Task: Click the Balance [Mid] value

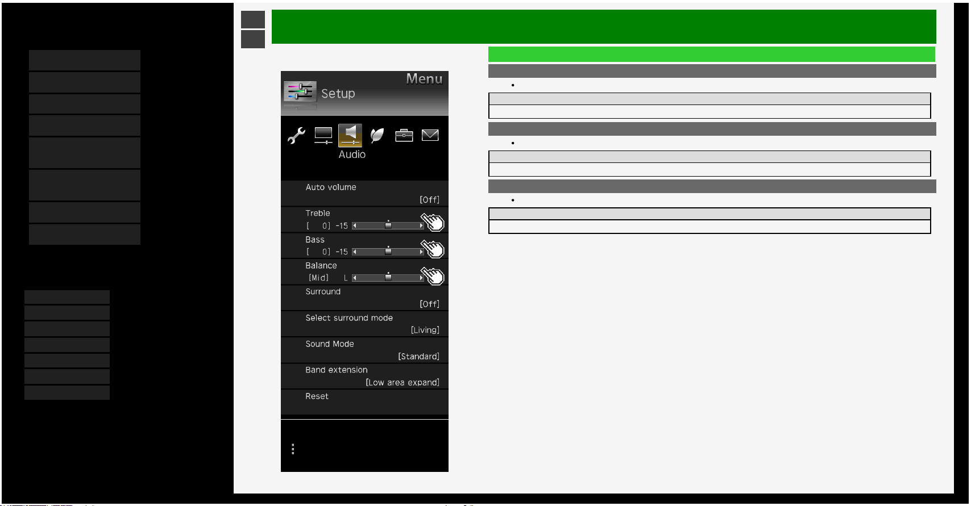Action: pyautogui.click(x=318, y=278)
